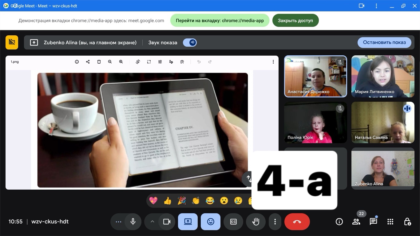This screenshot has width=420, height=236.
Task: Turn the camera on or off
Action: point(167,222)
